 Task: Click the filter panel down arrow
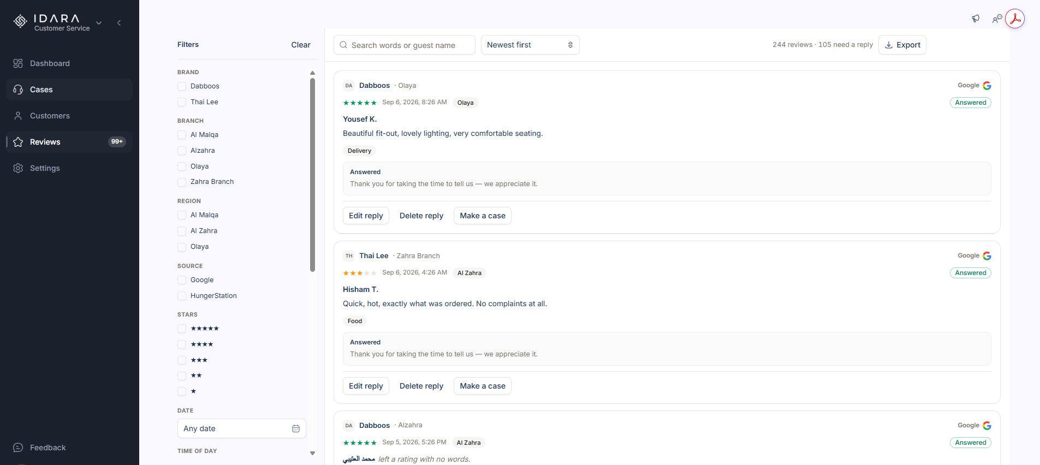tap(312, 453)
